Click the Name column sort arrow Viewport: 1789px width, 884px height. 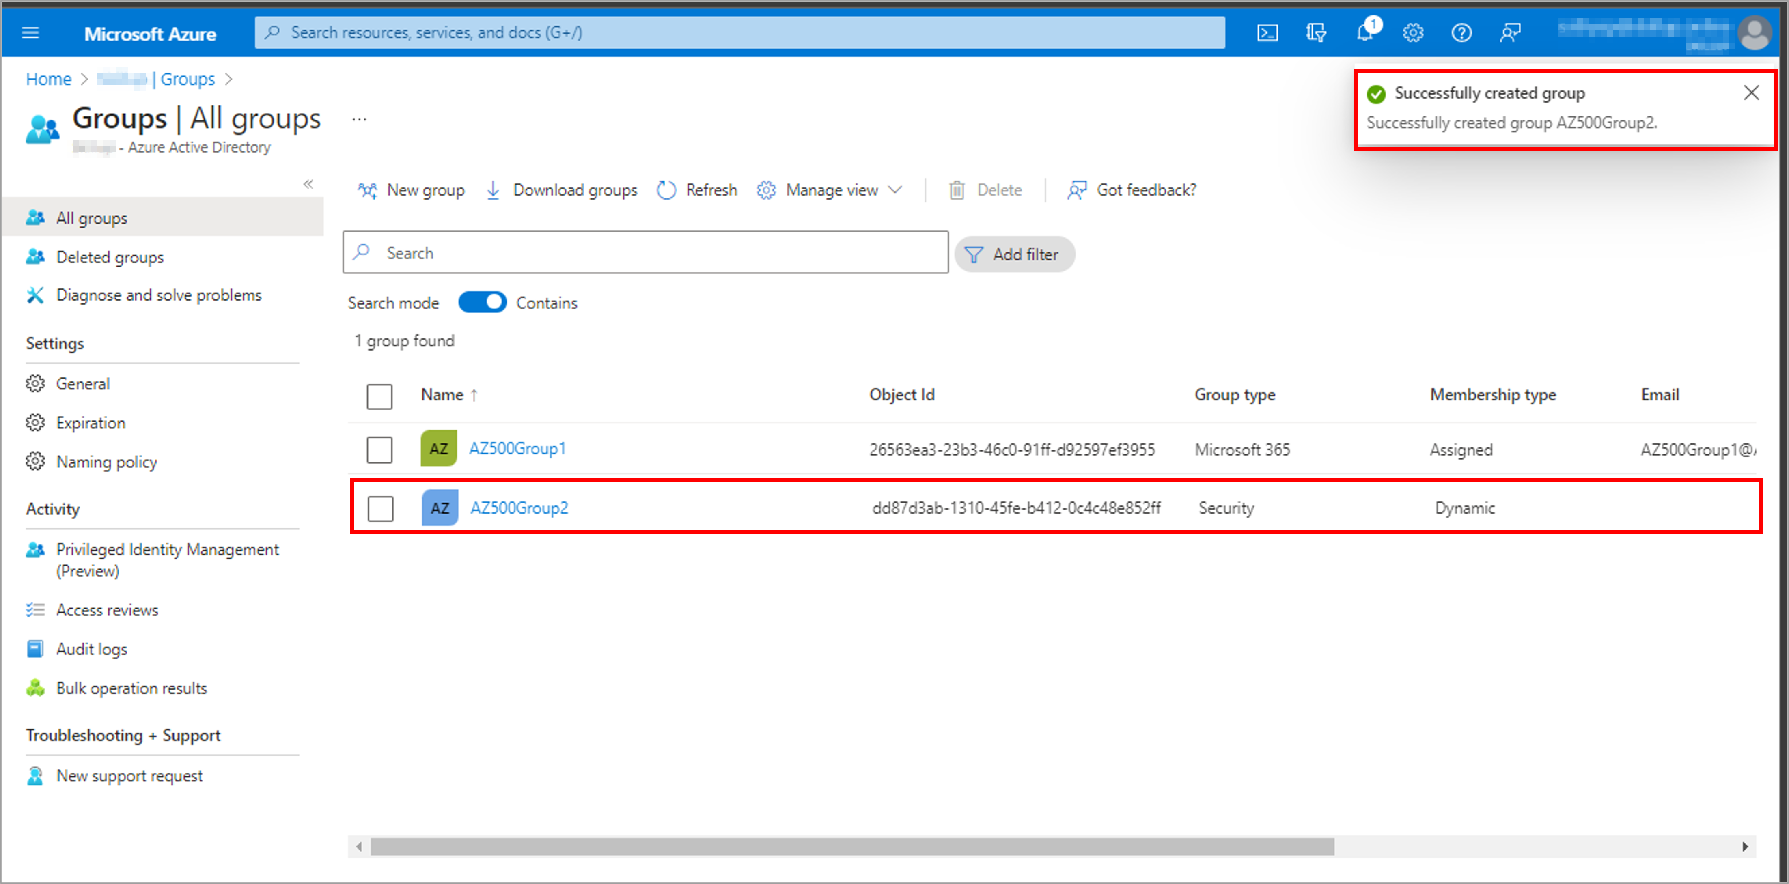click(x=474, y=395)
